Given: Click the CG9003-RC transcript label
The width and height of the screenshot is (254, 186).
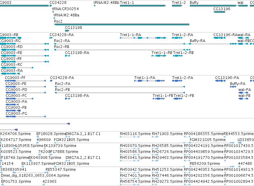Looking at the screenshot, I should (x=12, y=65).
